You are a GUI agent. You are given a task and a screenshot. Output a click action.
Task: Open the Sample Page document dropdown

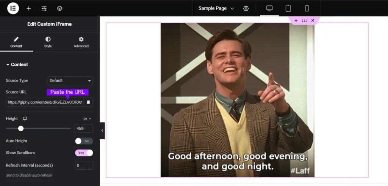(216, 8)
